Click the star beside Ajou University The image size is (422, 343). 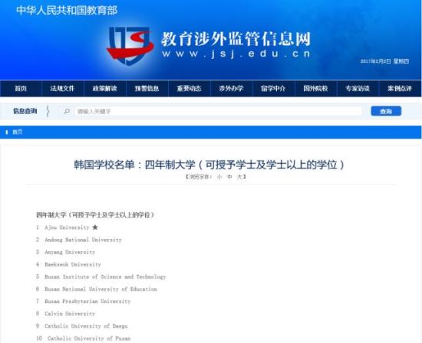tap(95, 227)
